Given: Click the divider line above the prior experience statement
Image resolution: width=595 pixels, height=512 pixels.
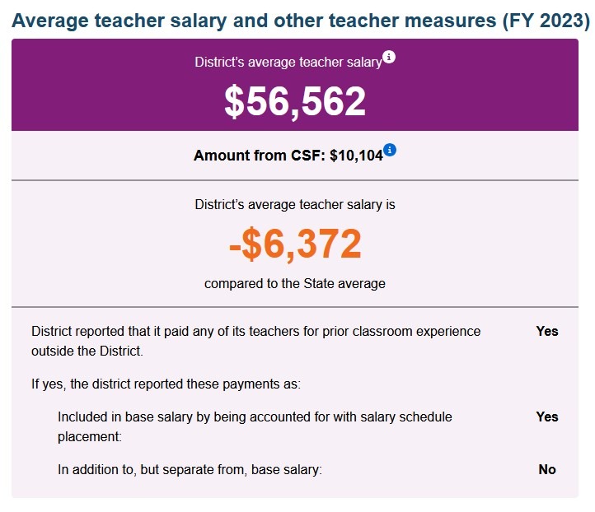Looking at the screenshot, I should click(295, 307).
